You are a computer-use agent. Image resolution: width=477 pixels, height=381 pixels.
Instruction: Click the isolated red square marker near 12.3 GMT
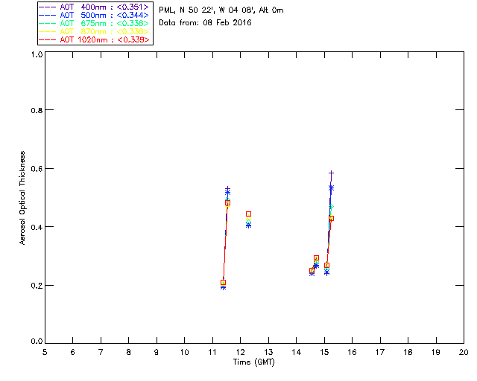tap(248, 214)
